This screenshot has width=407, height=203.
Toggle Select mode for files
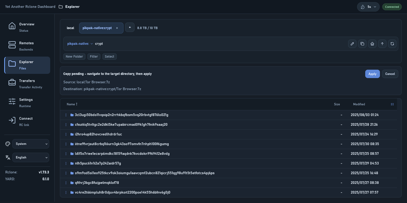point(109,57)
